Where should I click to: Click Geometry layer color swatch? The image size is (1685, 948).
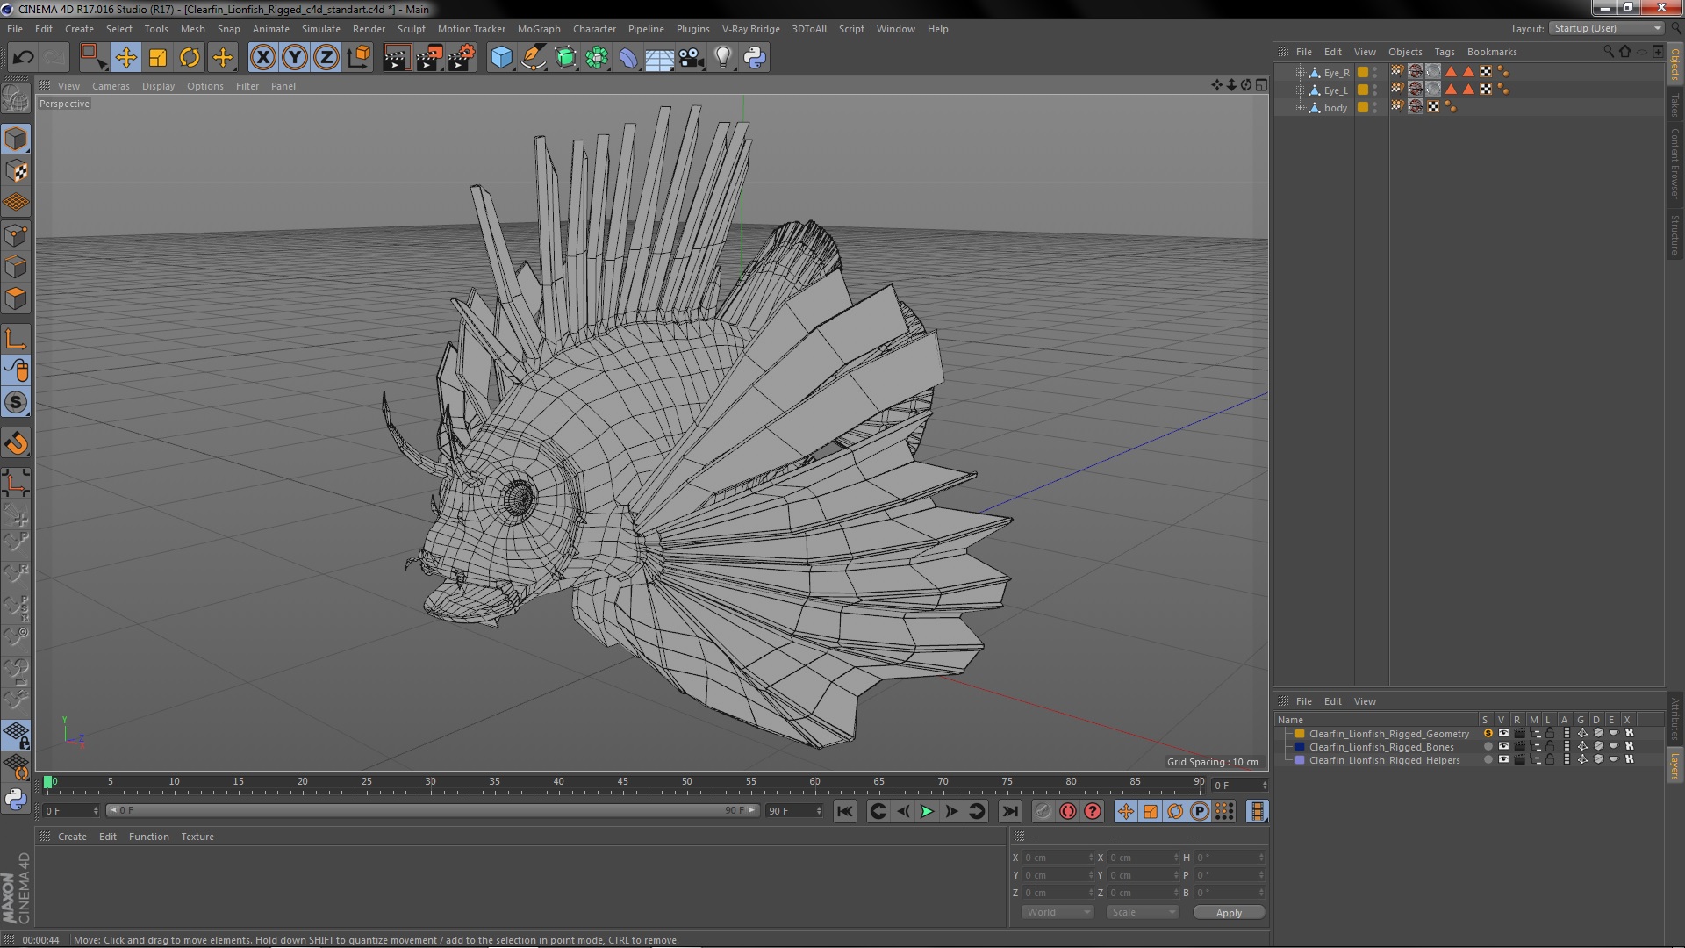pos(1300,734)
